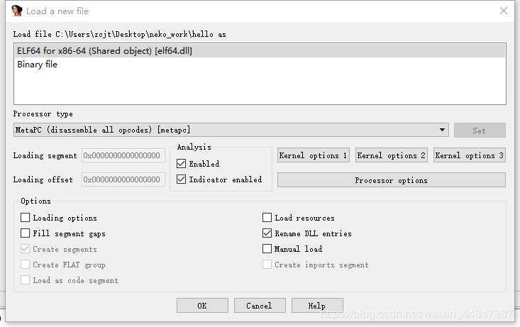The width and height of the screenshot is (520, 327).
Task: Open Kernel options 3
Action: click(469, 155)
